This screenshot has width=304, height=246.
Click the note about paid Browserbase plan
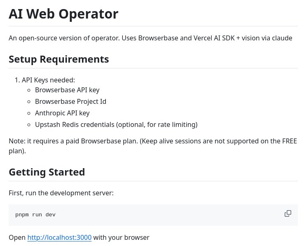[x=153, y=146]
